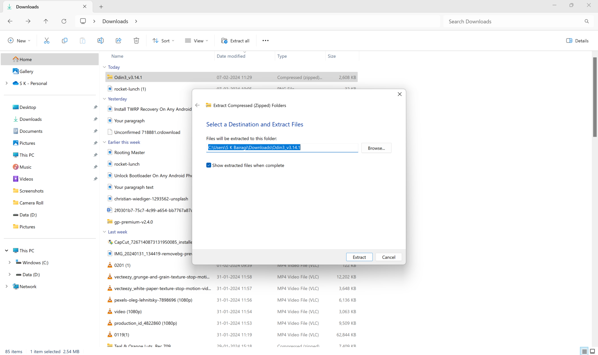The image size is (598, 355).
Task: Go up one folder level arrow
Action: tap(46, 21)
